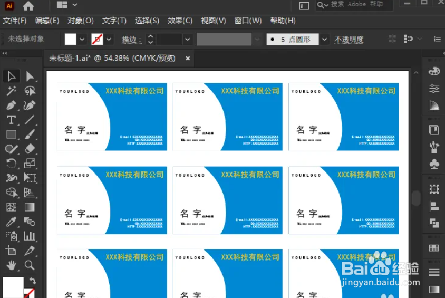This screenshot has height=298, width=445.
Task: Select the Eraser tool
Action: pyautogui.click(x=30, y=149)
